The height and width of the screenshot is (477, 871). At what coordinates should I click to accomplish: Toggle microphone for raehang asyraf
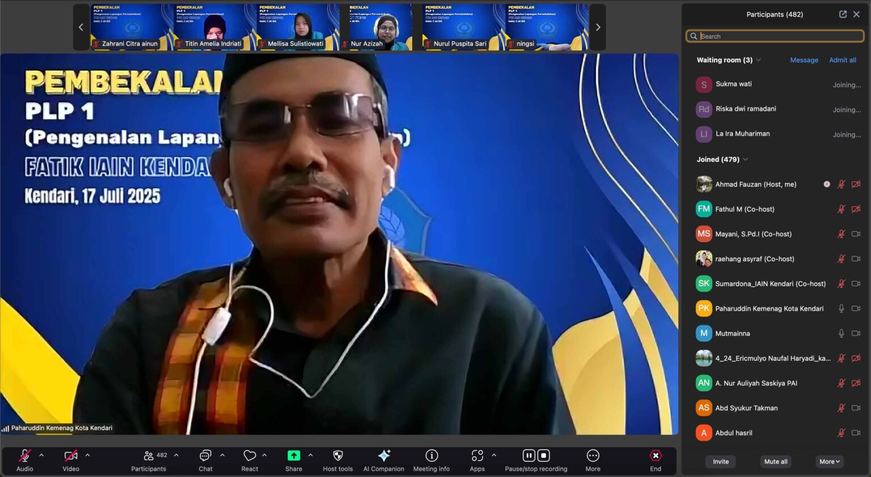(842, 259)
